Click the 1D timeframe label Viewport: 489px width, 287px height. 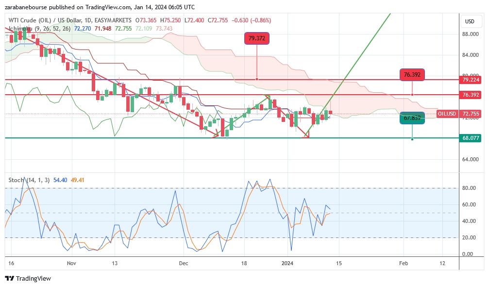88,20
